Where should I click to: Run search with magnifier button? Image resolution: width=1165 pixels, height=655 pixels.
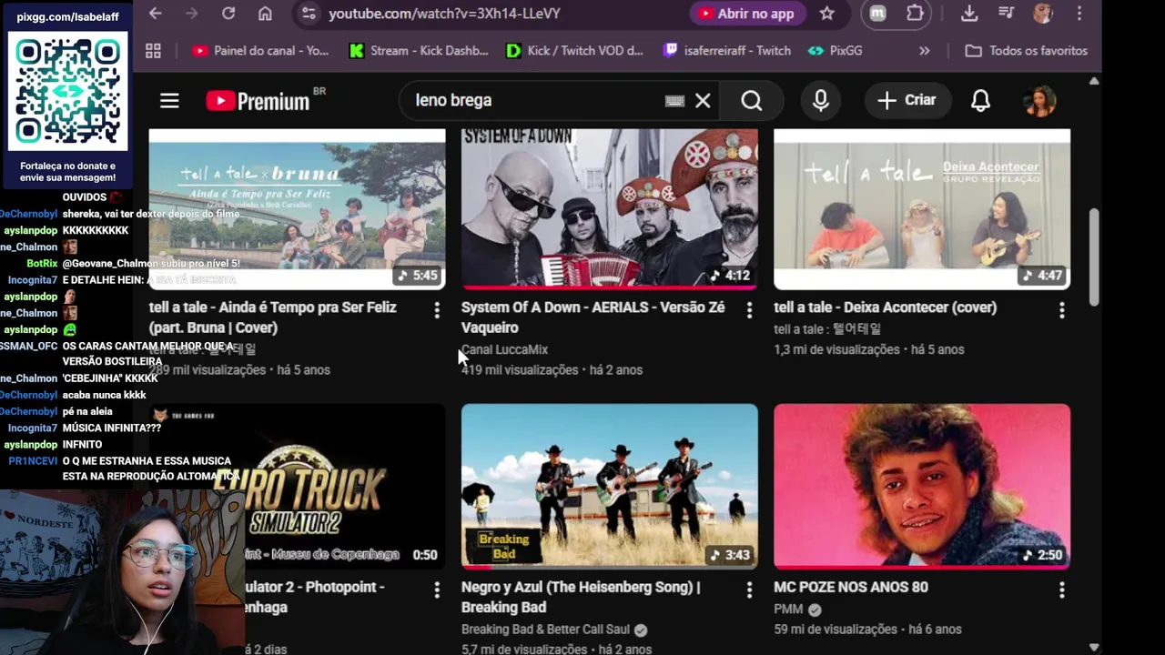point(751,100)
